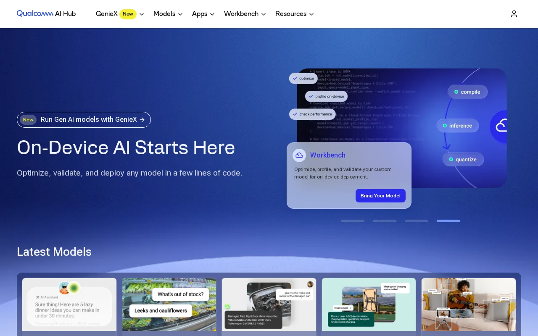
Task: Open the user account icon
Action: [x=514, y=14]
